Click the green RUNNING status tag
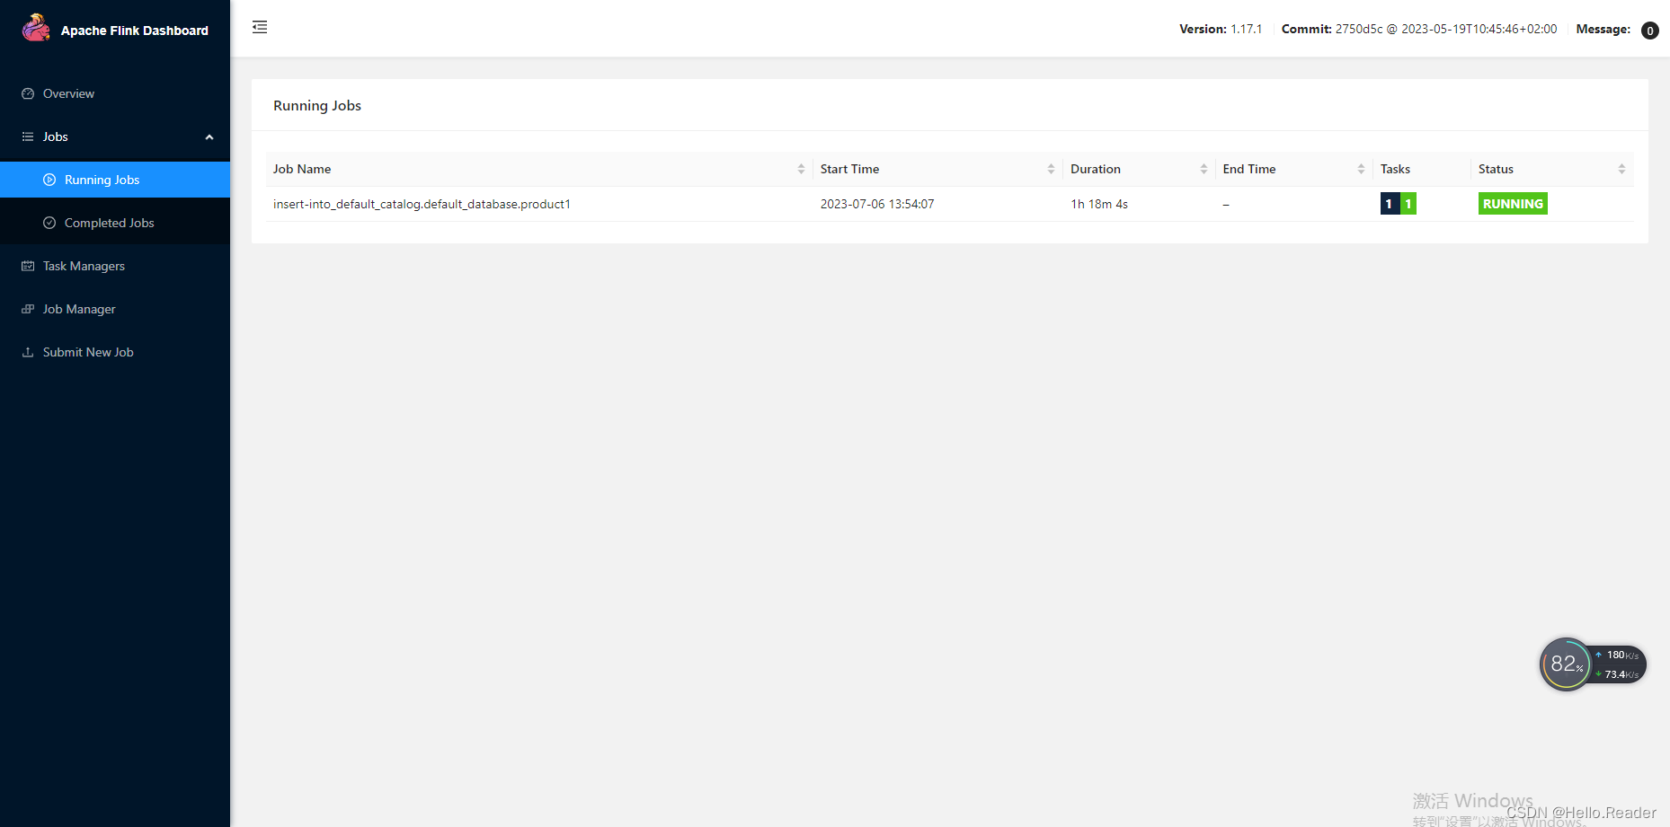The width and height of the screenshot is (1670, 827). coord(1513,204)
